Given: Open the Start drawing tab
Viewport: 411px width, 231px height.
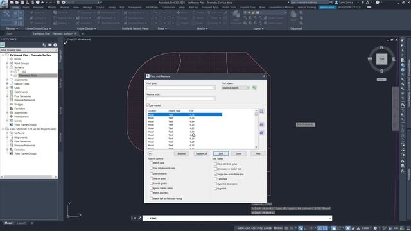Looking at the screenshot, I should click(10, 34).
